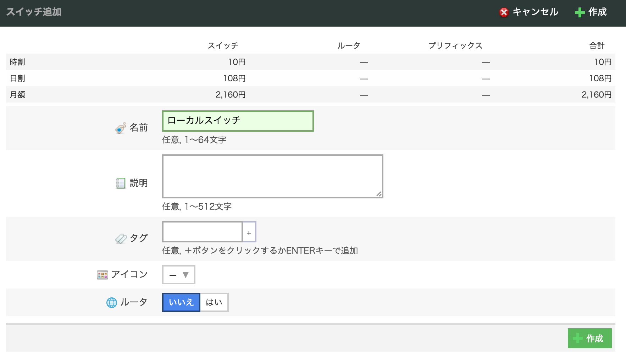Click inside the 説明 text area
The image size is (626, 357).
coord(272,176)
